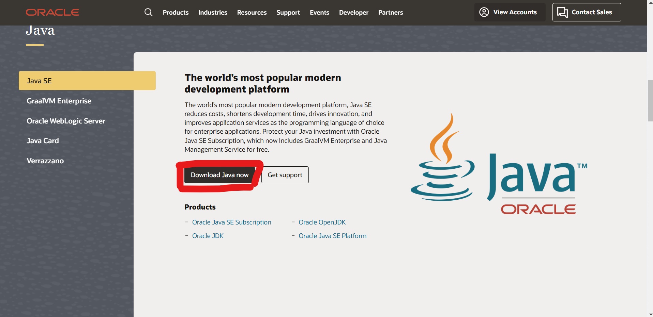This screenshot has height=317, width=653.
Task: Click the View Accounts user icon
Action: tap(484, 12)
